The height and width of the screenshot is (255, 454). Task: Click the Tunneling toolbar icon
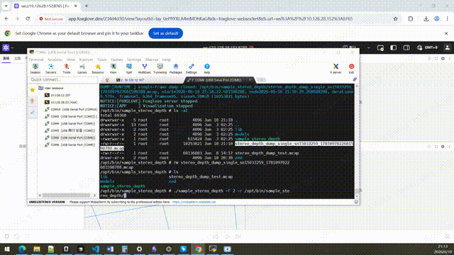point(160,69)
